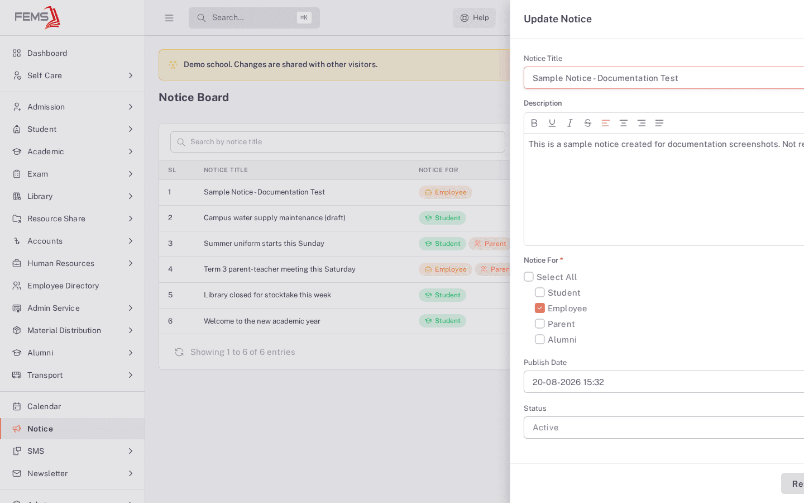Check the Parent checkbox
This screenshot has width=804, height=503.
pos(540,324)
